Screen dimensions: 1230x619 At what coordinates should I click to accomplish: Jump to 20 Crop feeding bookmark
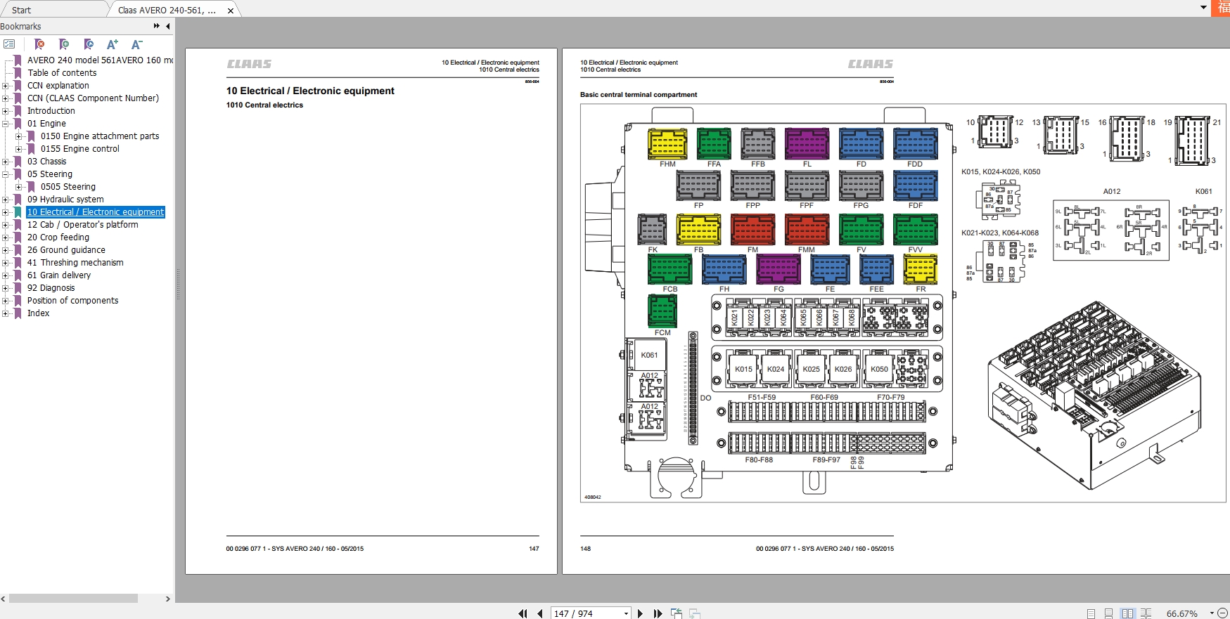(58, 237)
